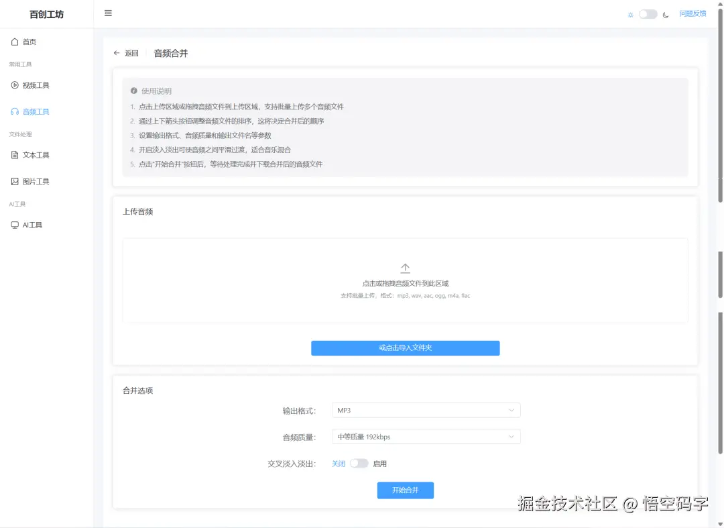
Task: Open the video tools section via play icon
Action: (14, 85)
